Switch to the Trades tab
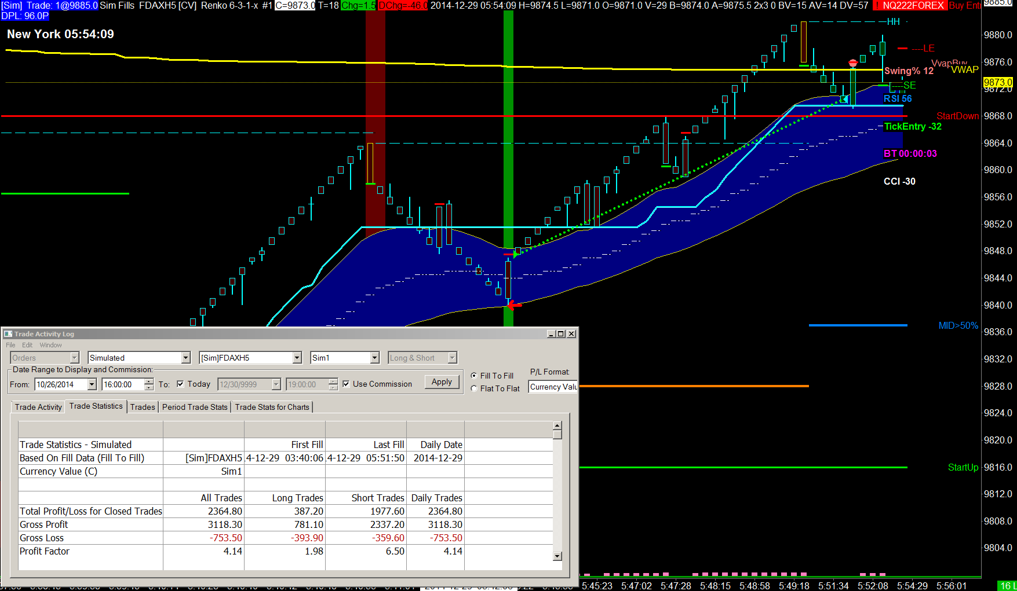The width and height of the screenshot is (1017, 591). click(x=143, y=407)
